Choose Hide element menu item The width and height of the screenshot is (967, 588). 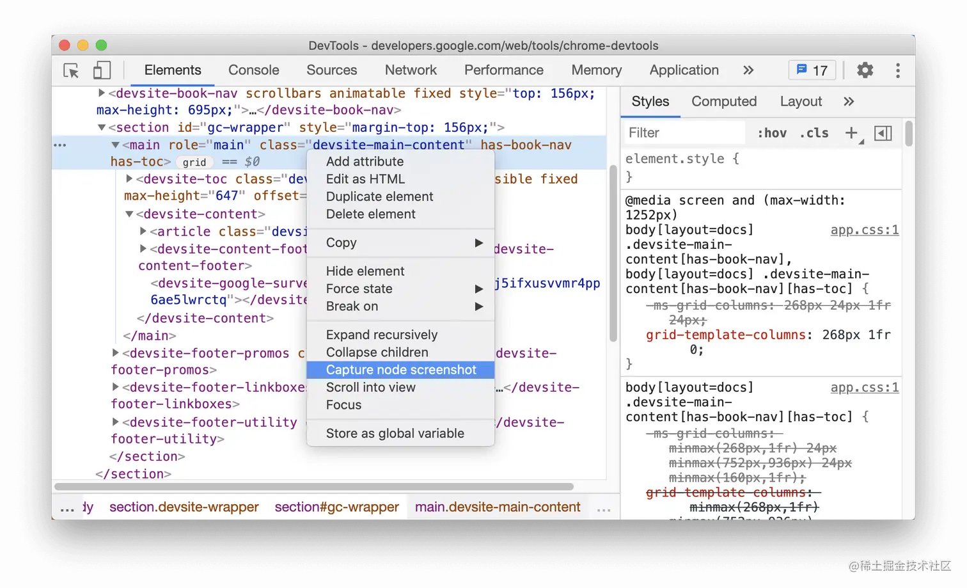click(x=401, y=271)
